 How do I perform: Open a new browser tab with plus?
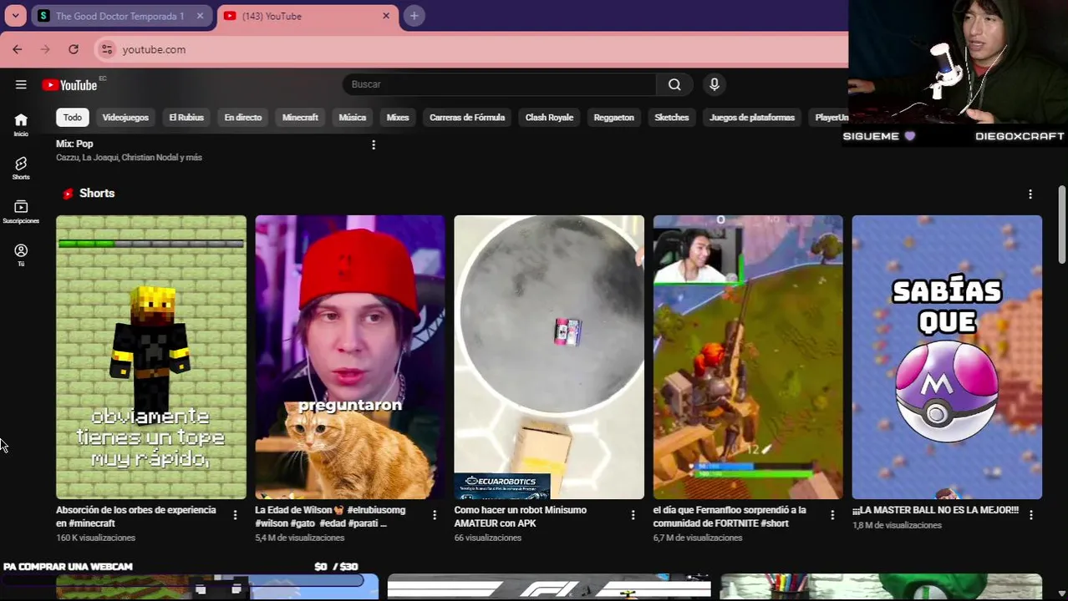click(x=414, y=16)
